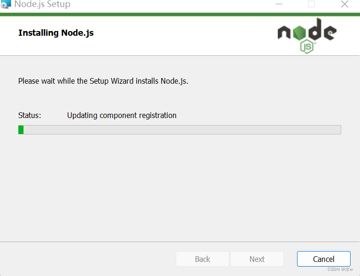Click the green JS hexagon badge
Viewport: 360px width, 276px height.
click(x=307, y=46)
